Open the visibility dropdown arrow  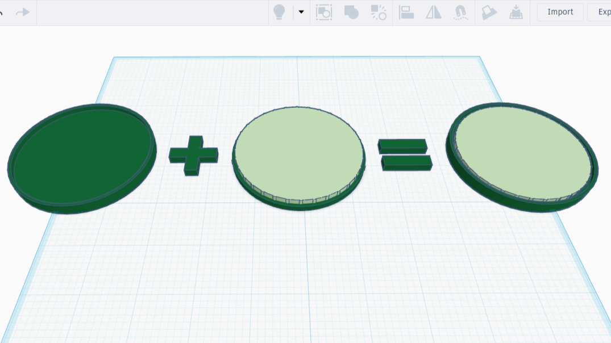[301, 12]
